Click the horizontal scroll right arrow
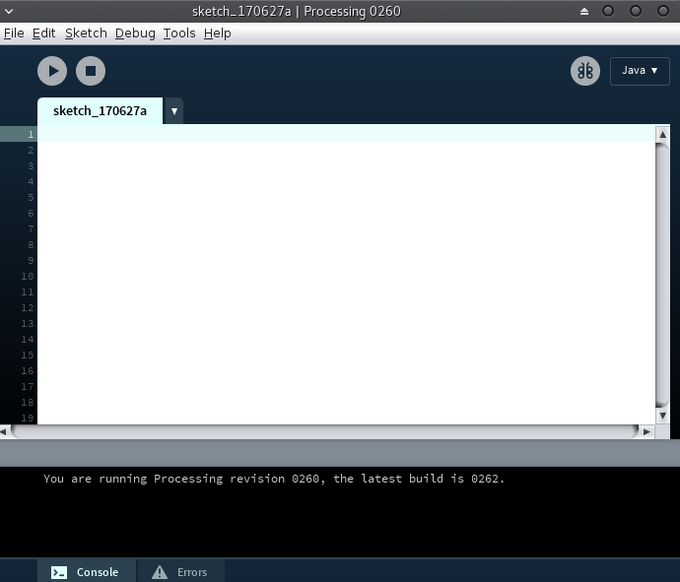This screenshot has height=582, width=680. point(647,431)
